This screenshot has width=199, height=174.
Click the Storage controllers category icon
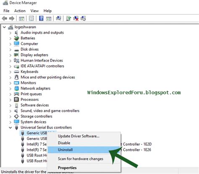coord(16,116)
